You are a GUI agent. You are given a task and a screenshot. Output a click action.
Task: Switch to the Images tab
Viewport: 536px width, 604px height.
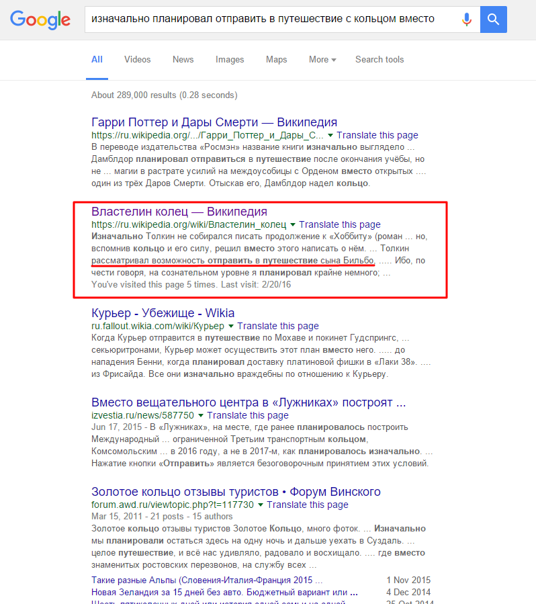click(230, 59)
